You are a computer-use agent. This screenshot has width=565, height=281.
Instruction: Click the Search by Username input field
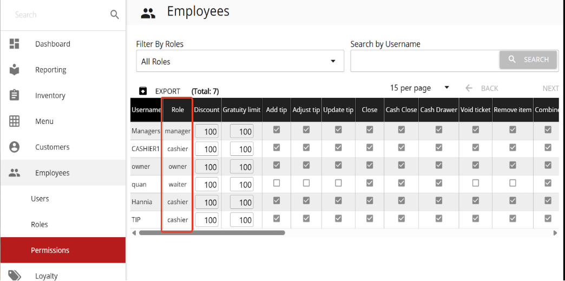pos(425,61)
